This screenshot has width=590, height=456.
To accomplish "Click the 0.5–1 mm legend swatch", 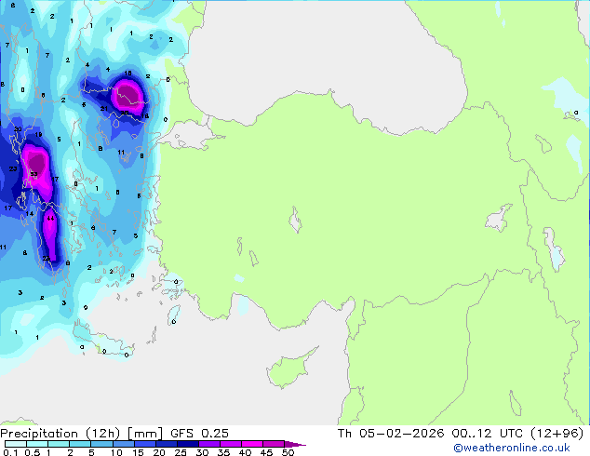I will pyautogui.click(x=37, y=444).
